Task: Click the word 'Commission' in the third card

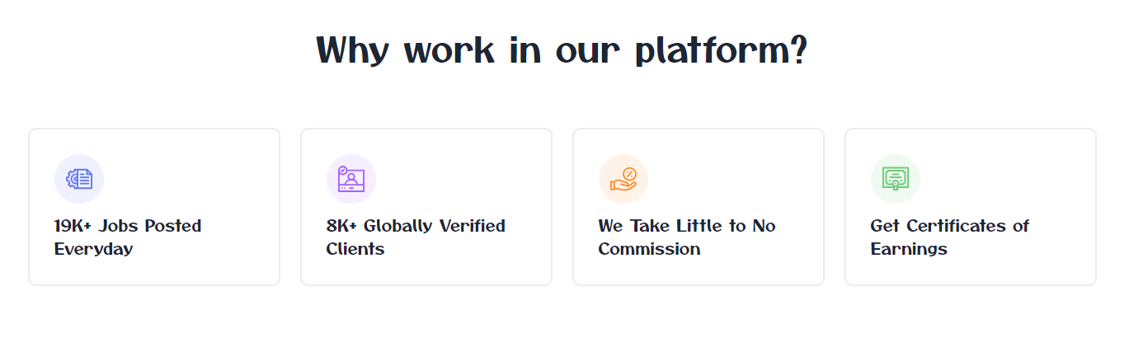Action: click(649, 249)
